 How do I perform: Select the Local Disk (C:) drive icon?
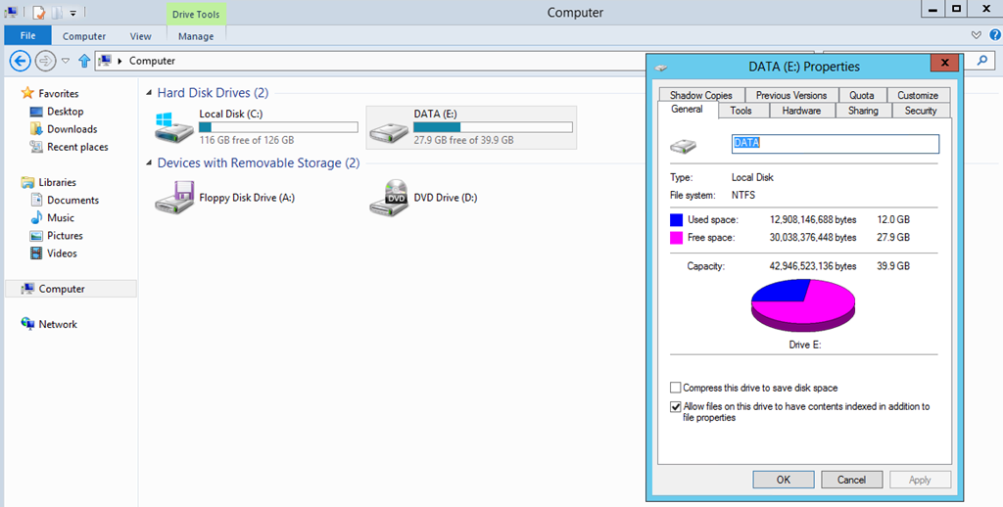(173, 127)
